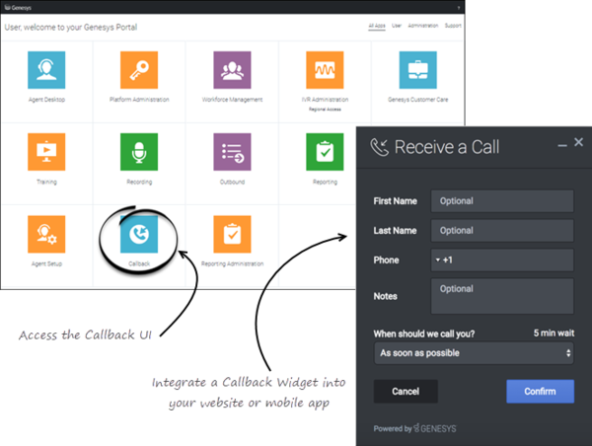Open the As soon as possible dropdown

pos(474,353)
